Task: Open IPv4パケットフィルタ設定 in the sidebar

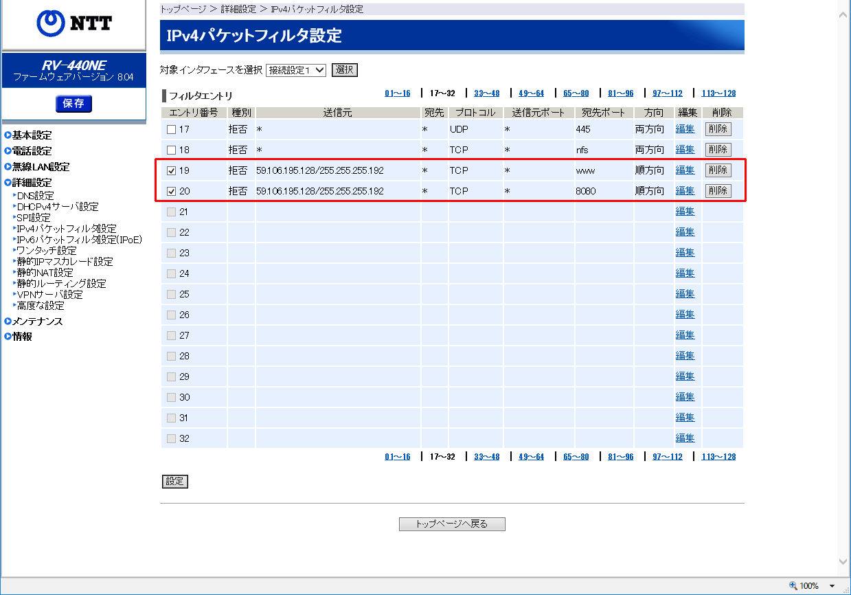Action: (67, 229)
